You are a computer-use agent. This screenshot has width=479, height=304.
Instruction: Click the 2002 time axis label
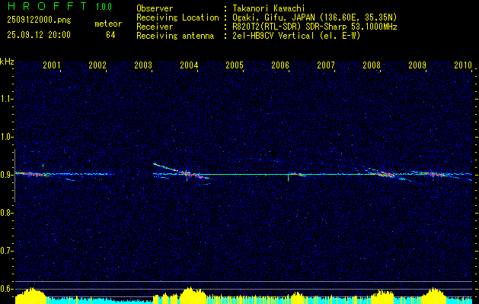click(97, 65)
